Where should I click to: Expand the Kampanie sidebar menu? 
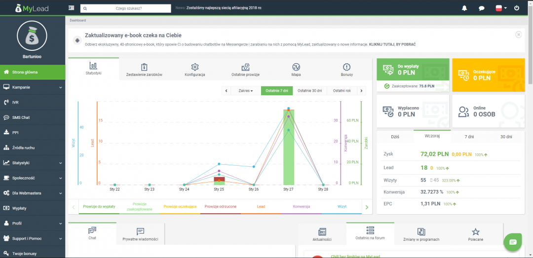(x=33, y=87)
